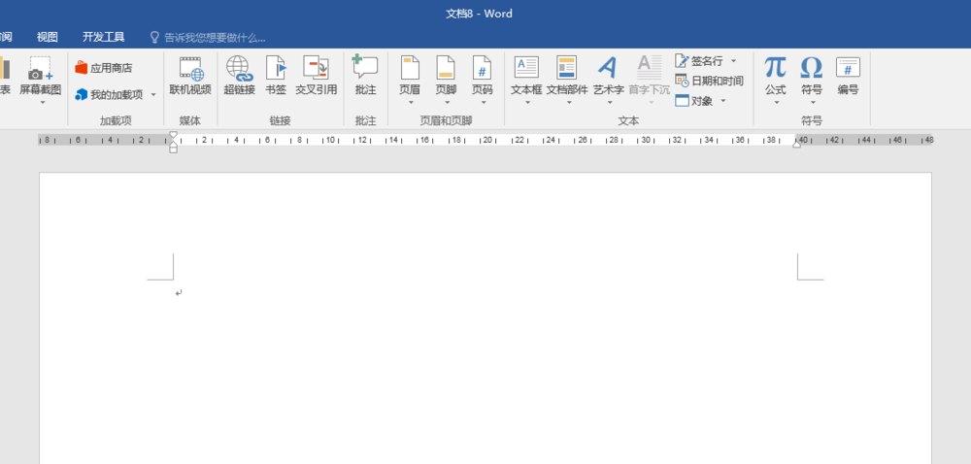
Task: Add a 书签 bookmark
Action: [276, 77]
